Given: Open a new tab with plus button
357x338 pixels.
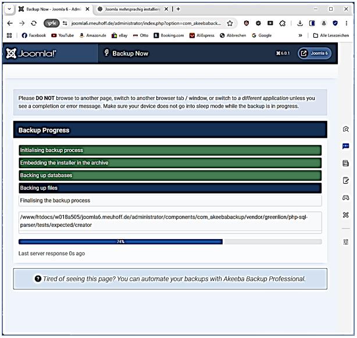Looking at the screenshot, I should 178,9.
